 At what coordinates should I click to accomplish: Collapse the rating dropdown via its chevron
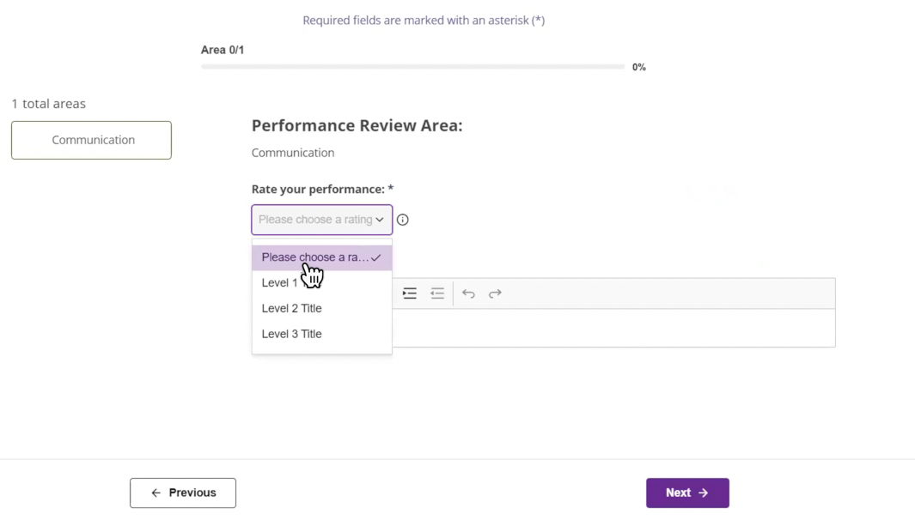tap(380, 220)
